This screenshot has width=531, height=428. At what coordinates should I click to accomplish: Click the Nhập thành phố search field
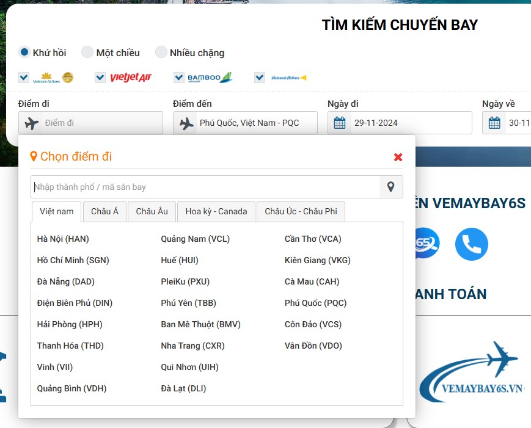point(202,187)
